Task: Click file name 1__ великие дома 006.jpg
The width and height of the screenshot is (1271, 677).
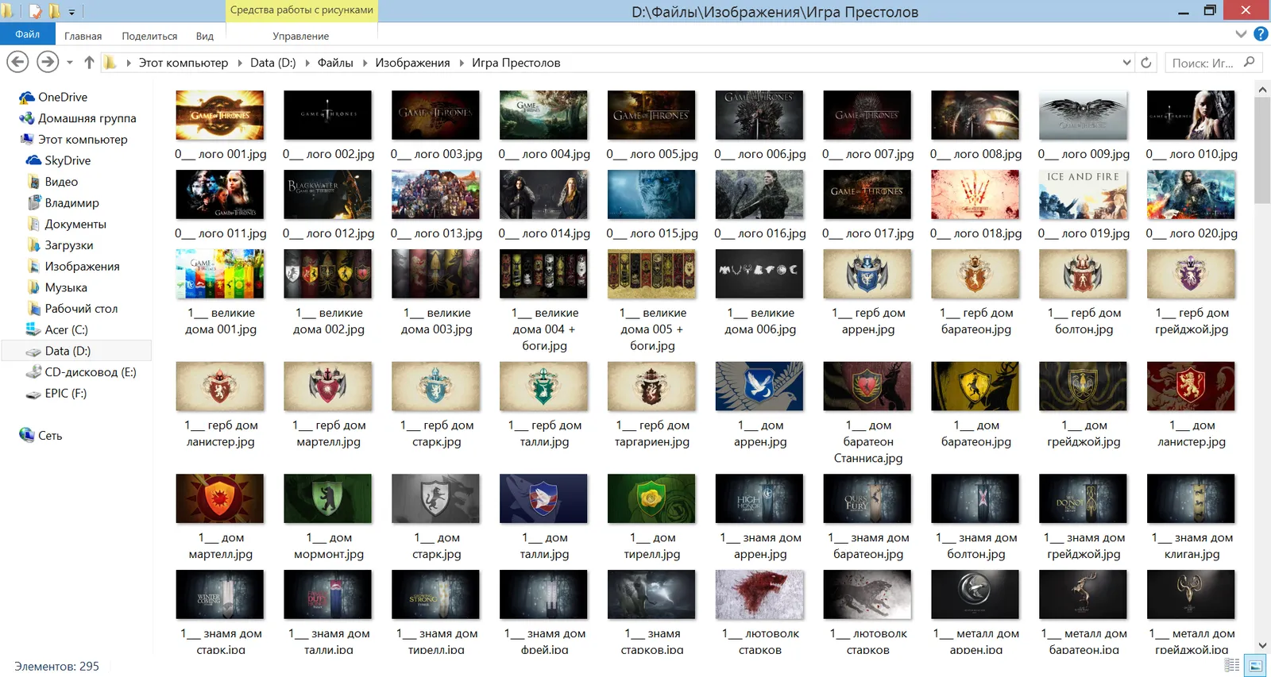Action: (760, 321)
